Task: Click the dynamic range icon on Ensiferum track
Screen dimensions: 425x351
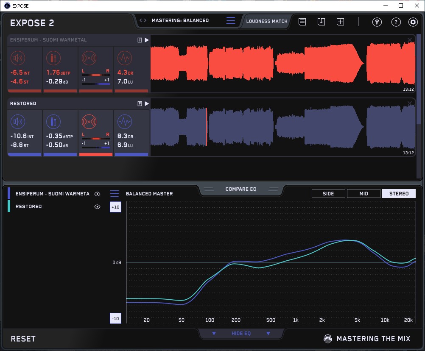Action: click(124, 58)
